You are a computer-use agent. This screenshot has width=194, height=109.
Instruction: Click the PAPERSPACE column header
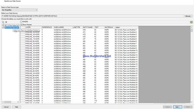pyautogui.click(x=48, y=27)
